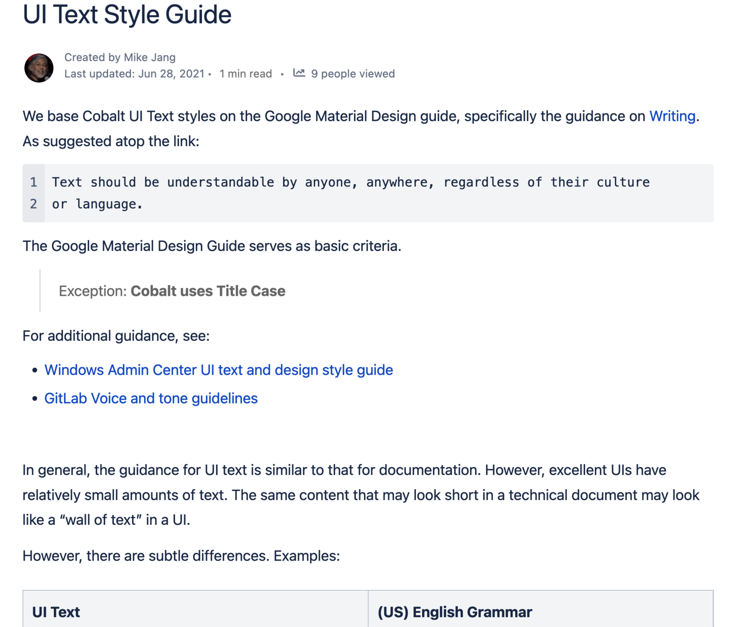
Task: Click code line 'Text should be understandable by anyone'
Action: [x=350, y=182]
